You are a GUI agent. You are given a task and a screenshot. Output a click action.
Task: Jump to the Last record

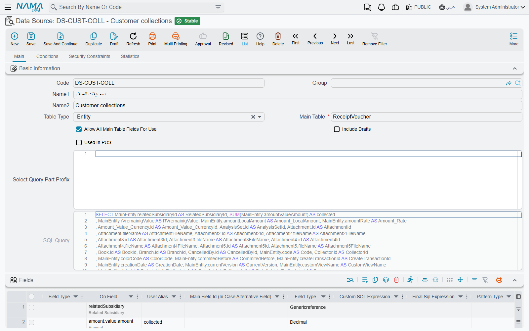click(x=350, y=38)
